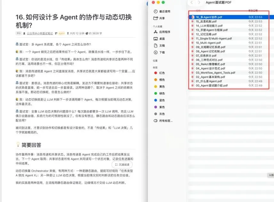Viewport: 274px width, 202px height.
Task: Sort files by Date Modified column header
Action: point(253,11)
